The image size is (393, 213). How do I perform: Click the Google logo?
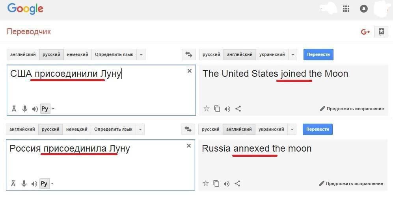pos(25,9)
